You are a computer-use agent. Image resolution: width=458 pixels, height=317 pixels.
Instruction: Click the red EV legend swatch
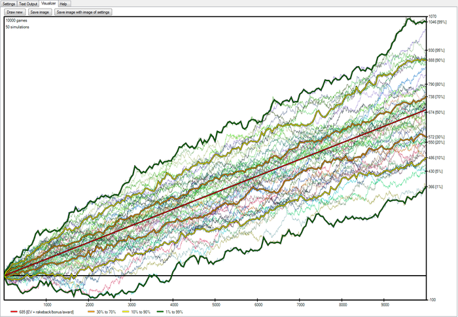click(14, 312)
